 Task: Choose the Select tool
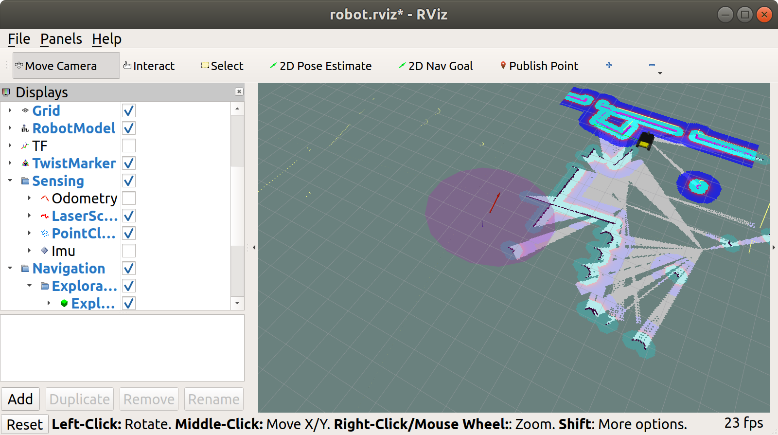(x=222, y=66)
